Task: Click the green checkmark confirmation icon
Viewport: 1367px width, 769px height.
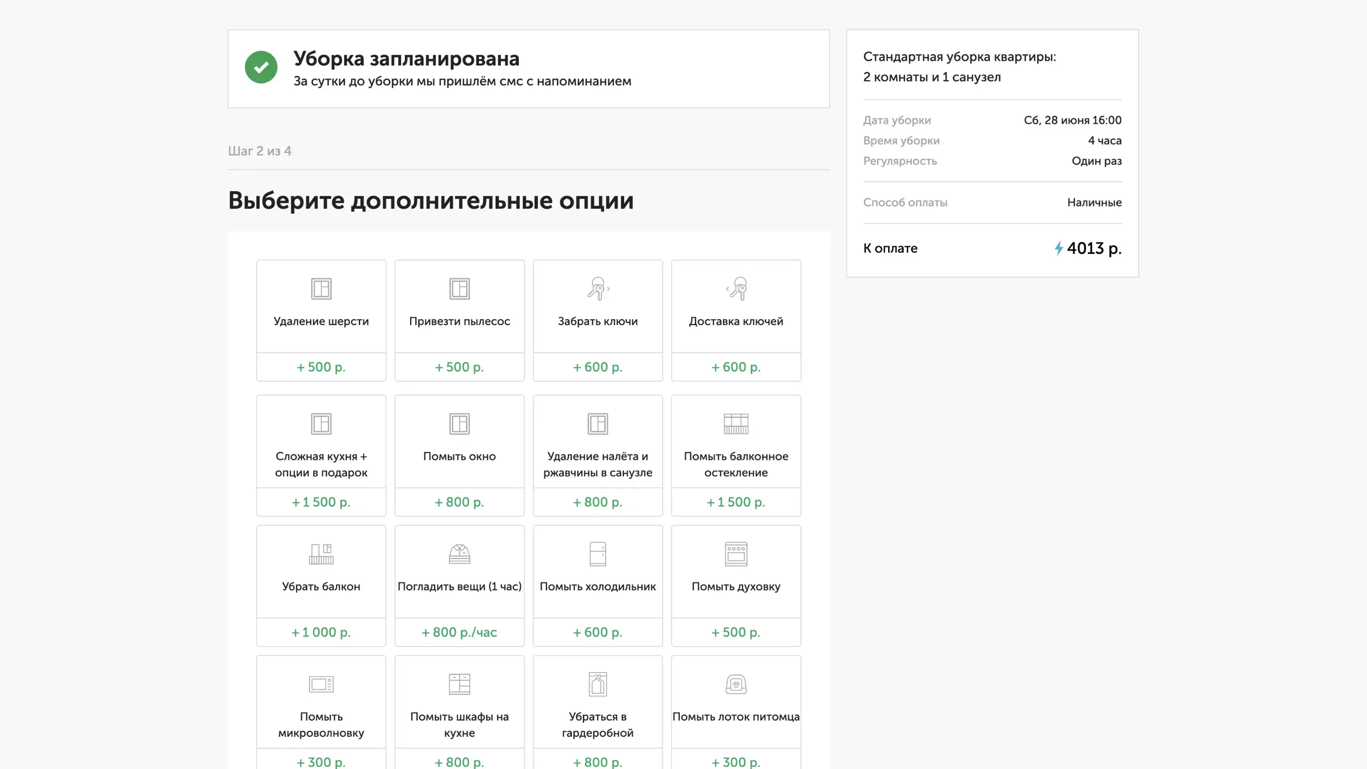Action: [x=261, y=67]
